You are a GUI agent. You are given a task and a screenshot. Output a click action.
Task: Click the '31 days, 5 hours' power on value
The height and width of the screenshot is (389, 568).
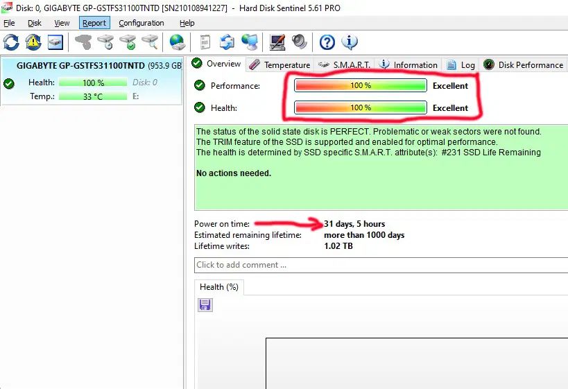click(354, 224)
